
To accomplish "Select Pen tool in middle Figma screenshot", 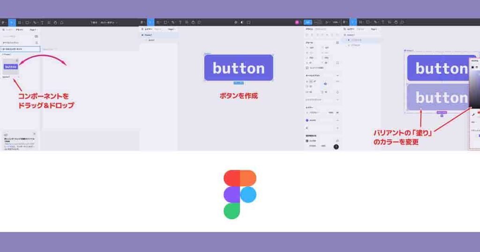I will coord(173,22).
